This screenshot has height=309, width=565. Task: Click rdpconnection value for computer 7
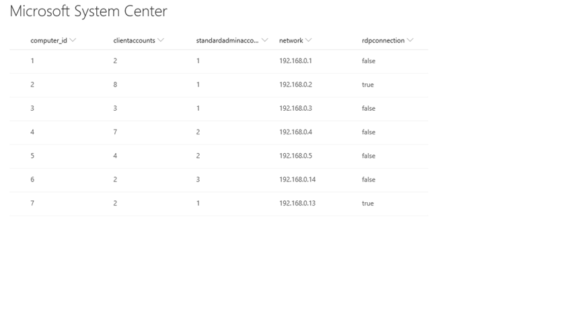pyautogui.click(x=367, y=203)
